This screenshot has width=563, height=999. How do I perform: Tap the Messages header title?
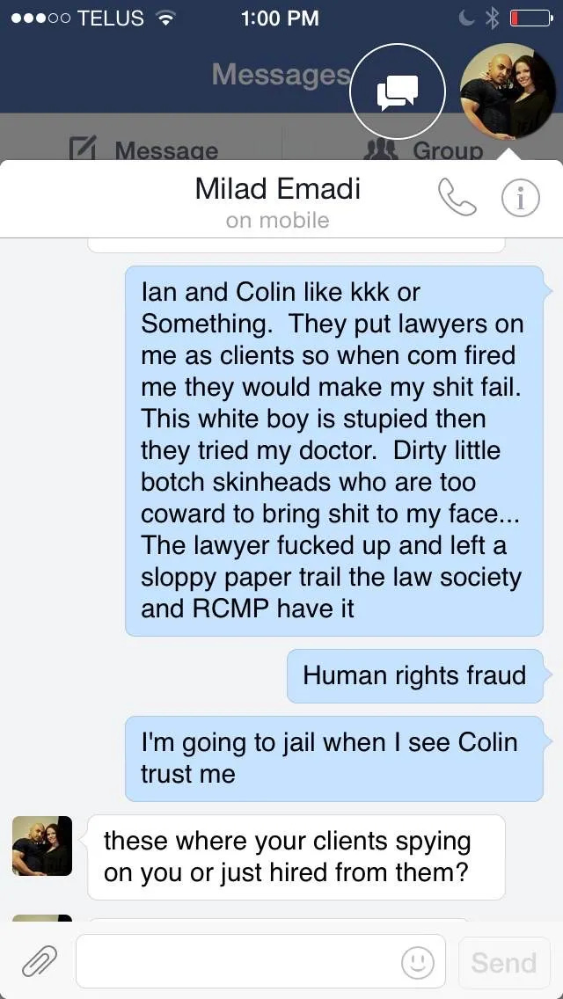click(x=281, y=74)
